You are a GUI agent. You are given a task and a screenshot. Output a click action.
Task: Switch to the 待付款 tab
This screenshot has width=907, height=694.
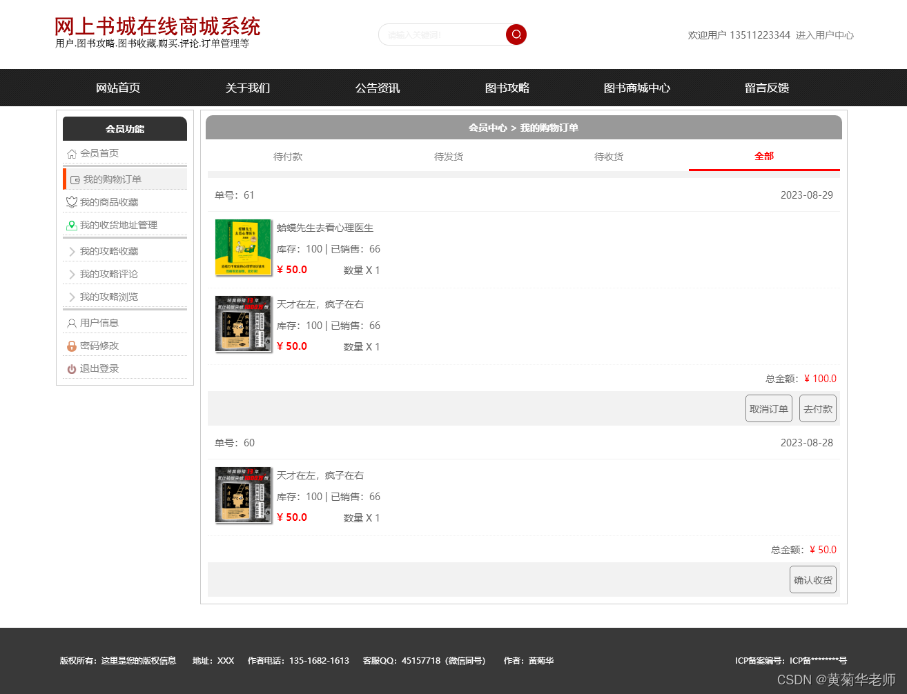point(288,157)
